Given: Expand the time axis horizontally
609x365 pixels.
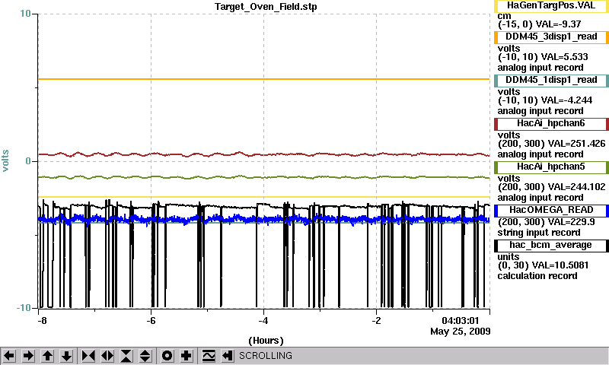Looking at the screenshot, I should point(107,355).
